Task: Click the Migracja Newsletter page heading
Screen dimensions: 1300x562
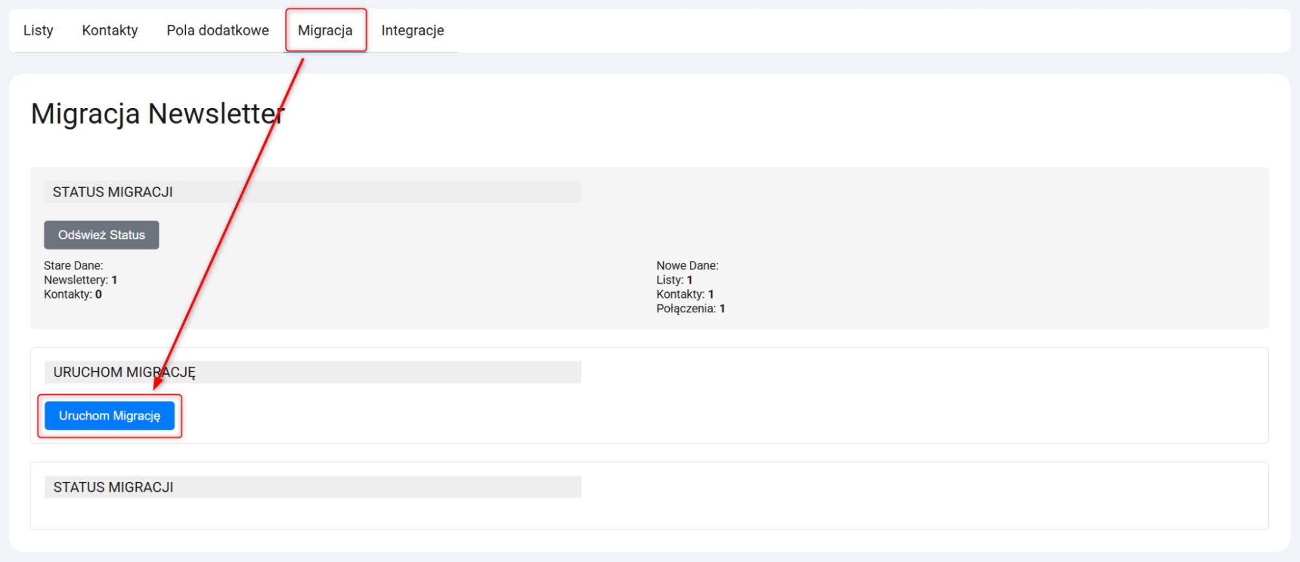Action: pyautogui.click(x=157, y=114)
